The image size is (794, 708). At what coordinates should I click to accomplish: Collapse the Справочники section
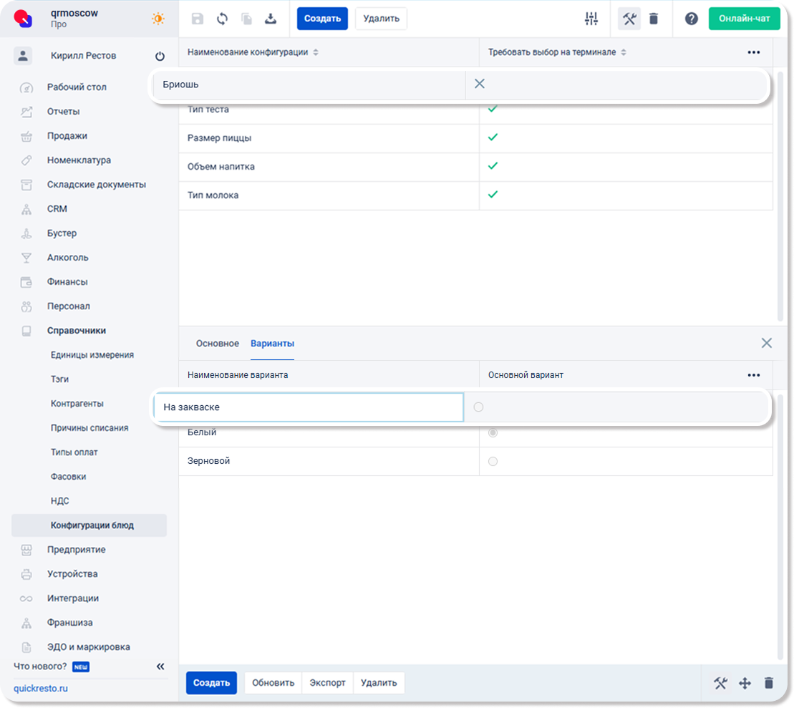[x=77, y=330]
